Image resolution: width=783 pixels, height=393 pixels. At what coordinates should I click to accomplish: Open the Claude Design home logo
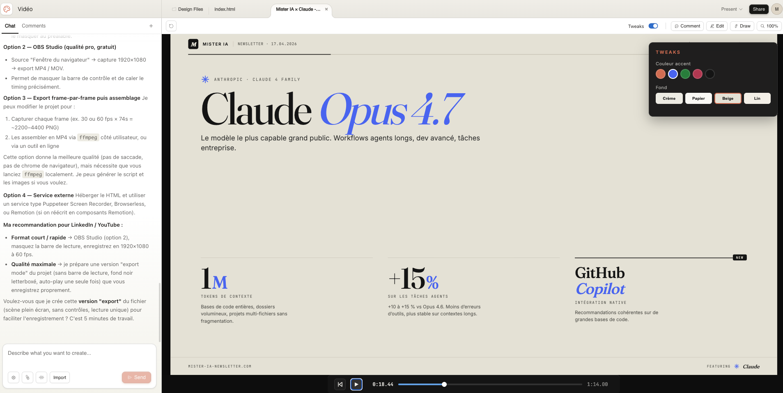[7, 9]
